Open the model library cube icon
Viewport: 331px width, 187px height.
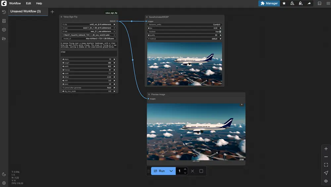point(4,30)
